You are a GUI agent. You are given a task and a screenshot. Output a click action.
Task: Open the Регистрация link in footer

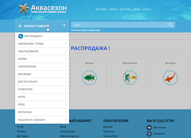67,132
